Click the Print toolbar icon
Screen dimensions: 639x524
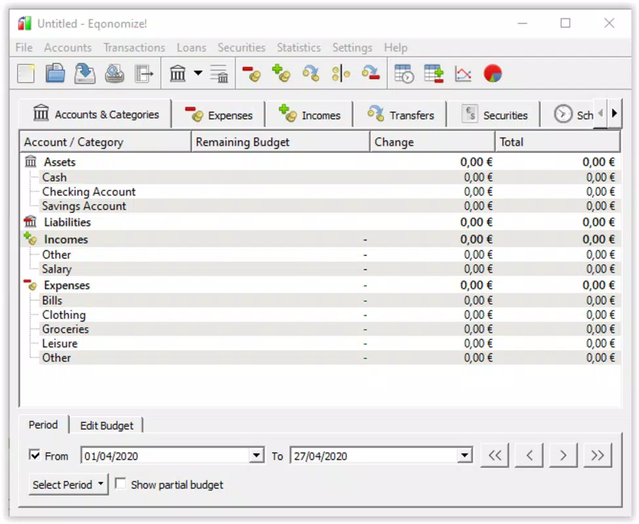tap(115, 74)
